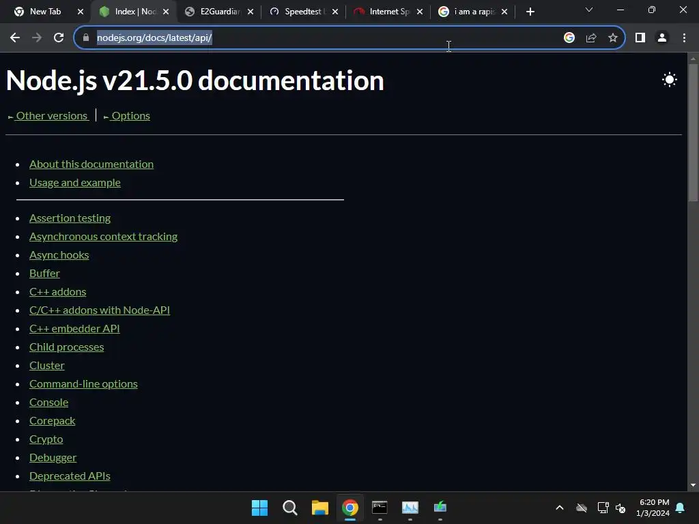Open resource monitor taskbar app
The height and width of the screenshot is (524, 699).
(x=410, y=508)
